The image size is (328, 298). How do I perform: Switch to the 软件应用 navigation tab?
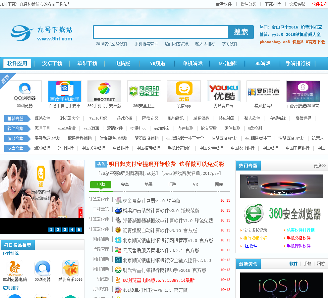(x=17, y=63)
